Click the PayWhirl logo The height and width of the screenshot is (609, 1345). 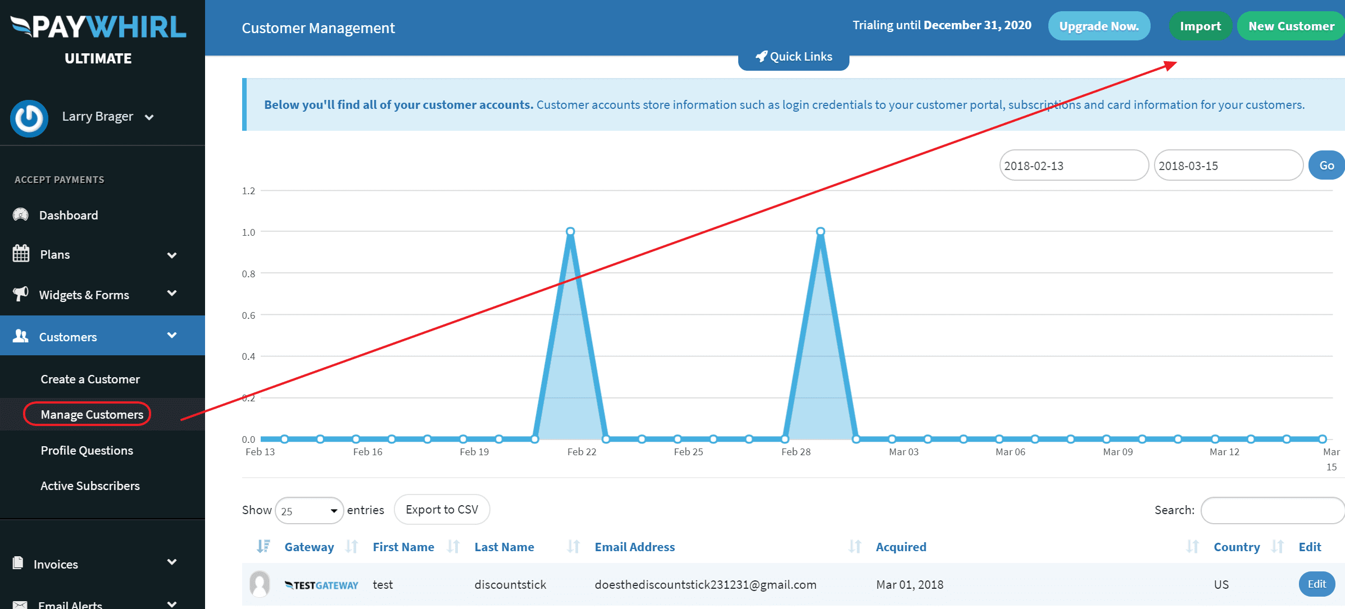tap(98, 25)
